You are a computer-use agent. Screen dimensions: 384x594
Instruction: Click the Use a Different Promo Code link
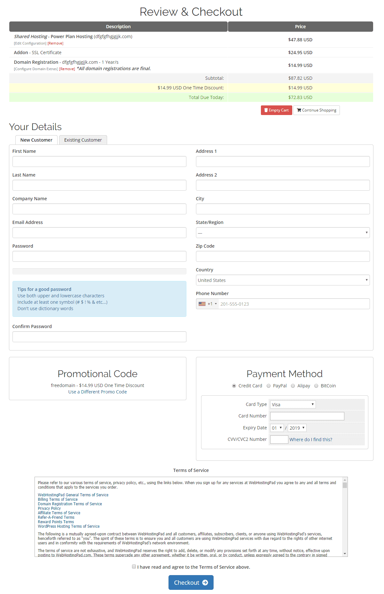98,392
